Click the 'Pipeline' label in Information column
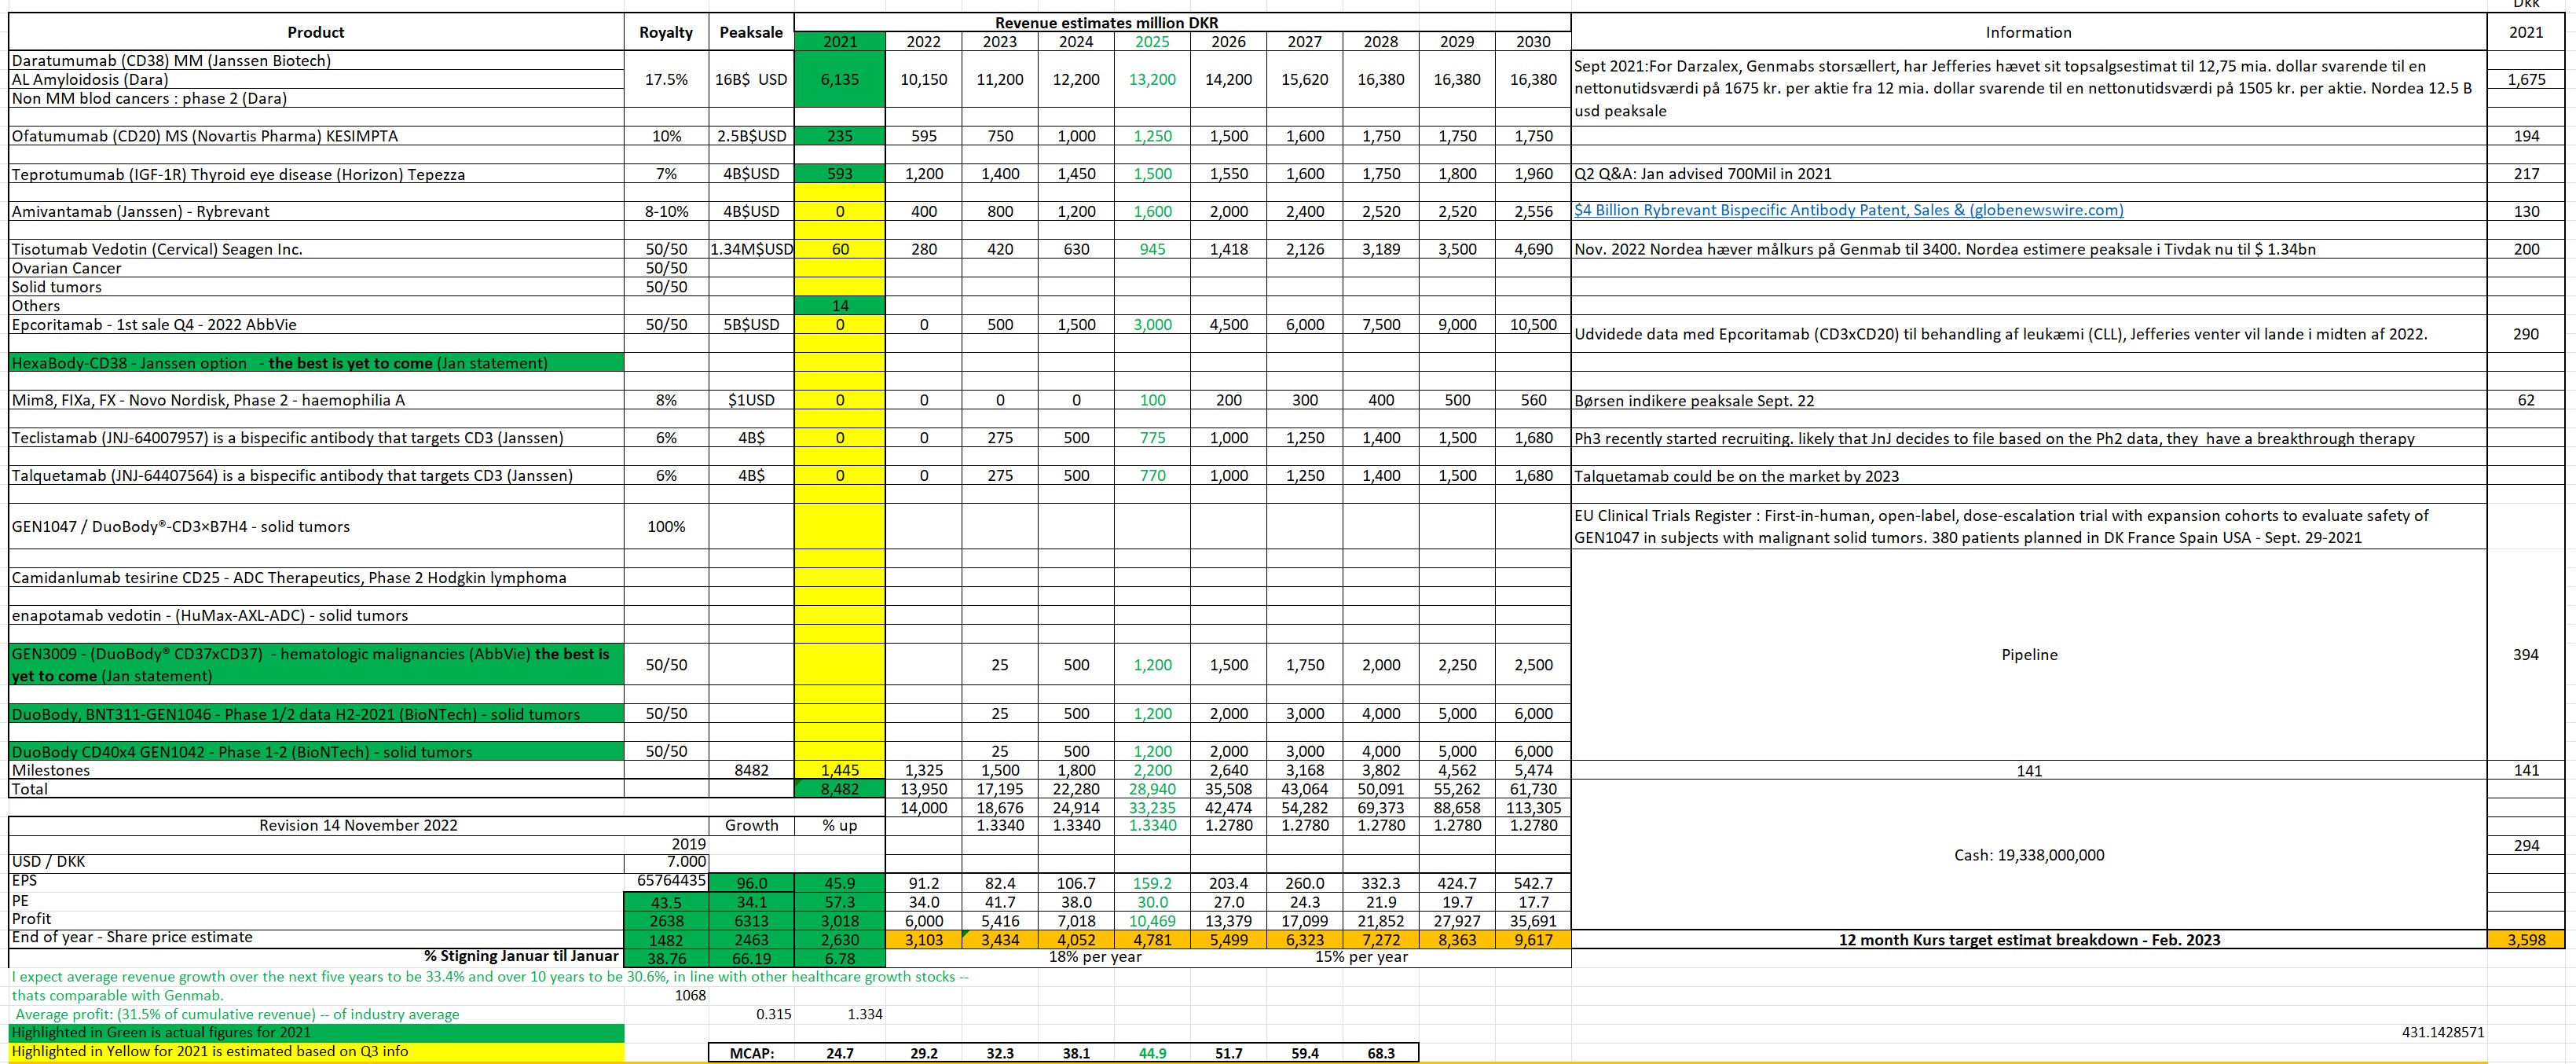Image resolution: width=2576 pixels, height=1064 pixels. (x=2029, y=655)
